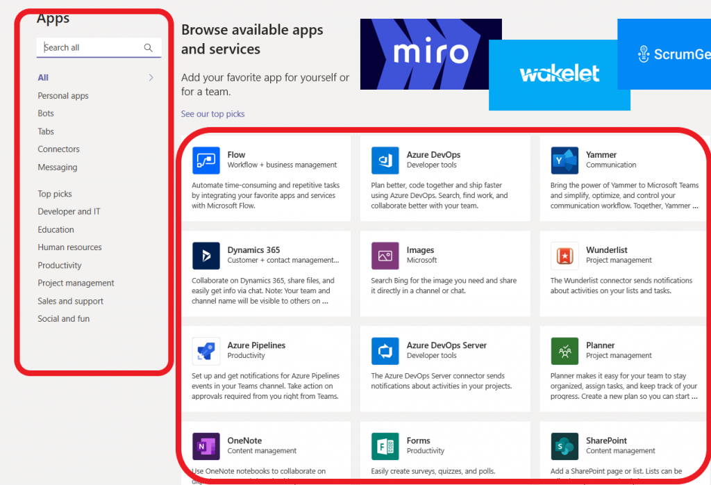The image size is (711, 485).
Task: Select the Azure Pipelines app icon
Action: point(206,351)
